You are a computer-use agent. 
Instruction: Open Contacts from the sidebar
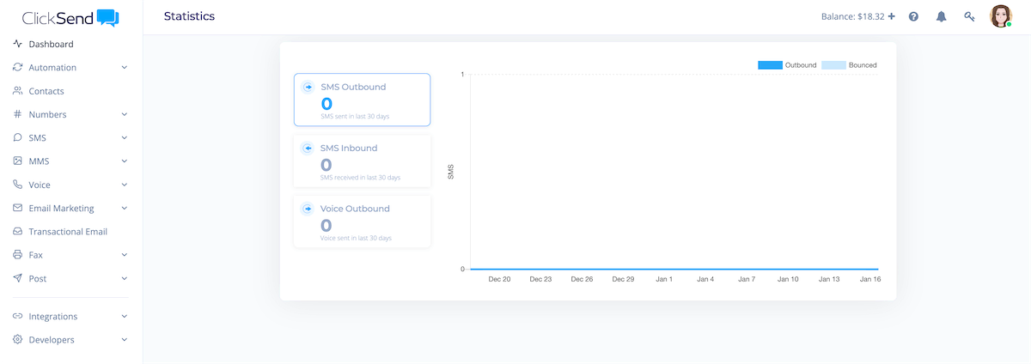tap(46, 91)
